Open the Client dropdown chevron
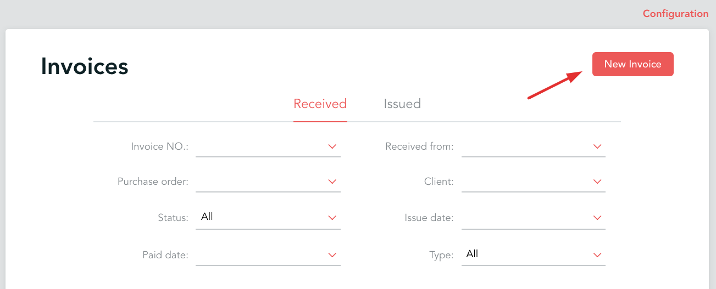Screen dimensions: 716x289 coord(597,182)
